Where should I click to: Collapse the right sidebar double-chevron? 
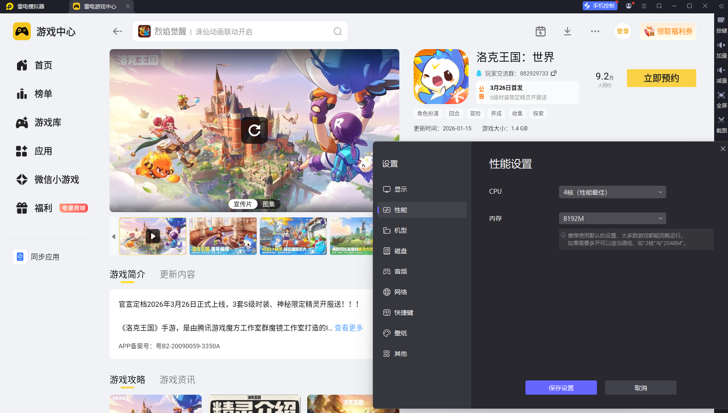tap(721, 6)
